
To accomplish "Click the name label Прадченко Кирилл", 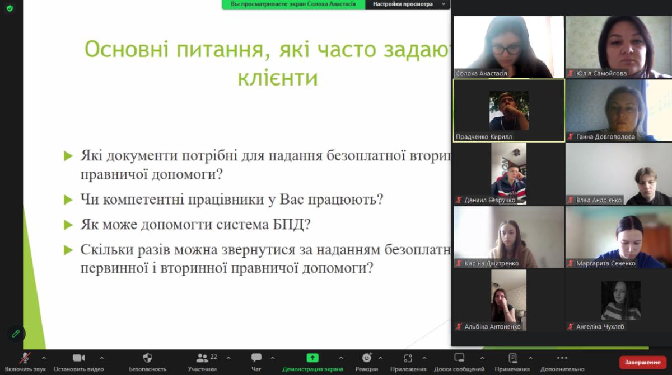I will 484,136.
